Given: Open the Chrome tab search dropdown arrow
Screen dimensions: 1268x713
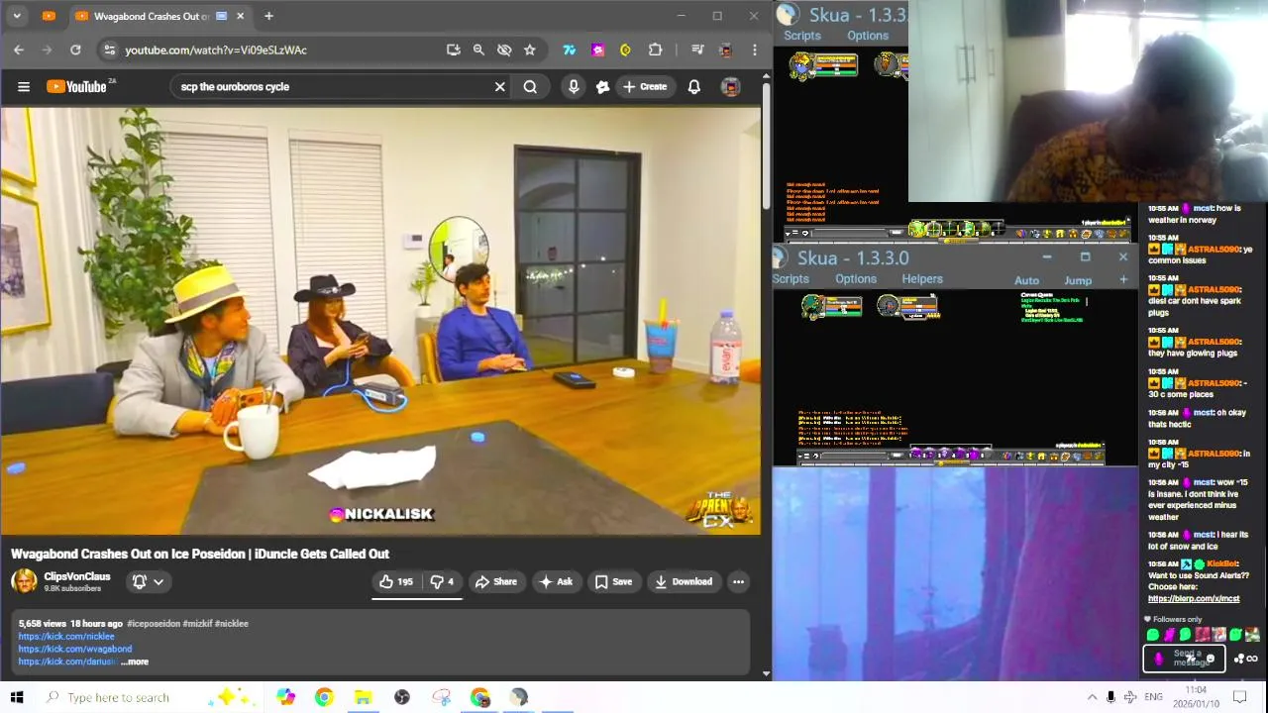Looking at the screenshot, I should click(17, 16).
